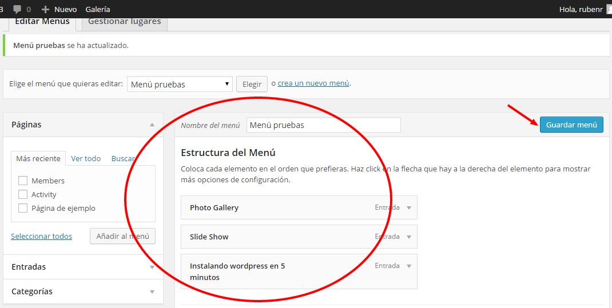Open the Hola, rubenr account menu

click(x=581, y=9)
